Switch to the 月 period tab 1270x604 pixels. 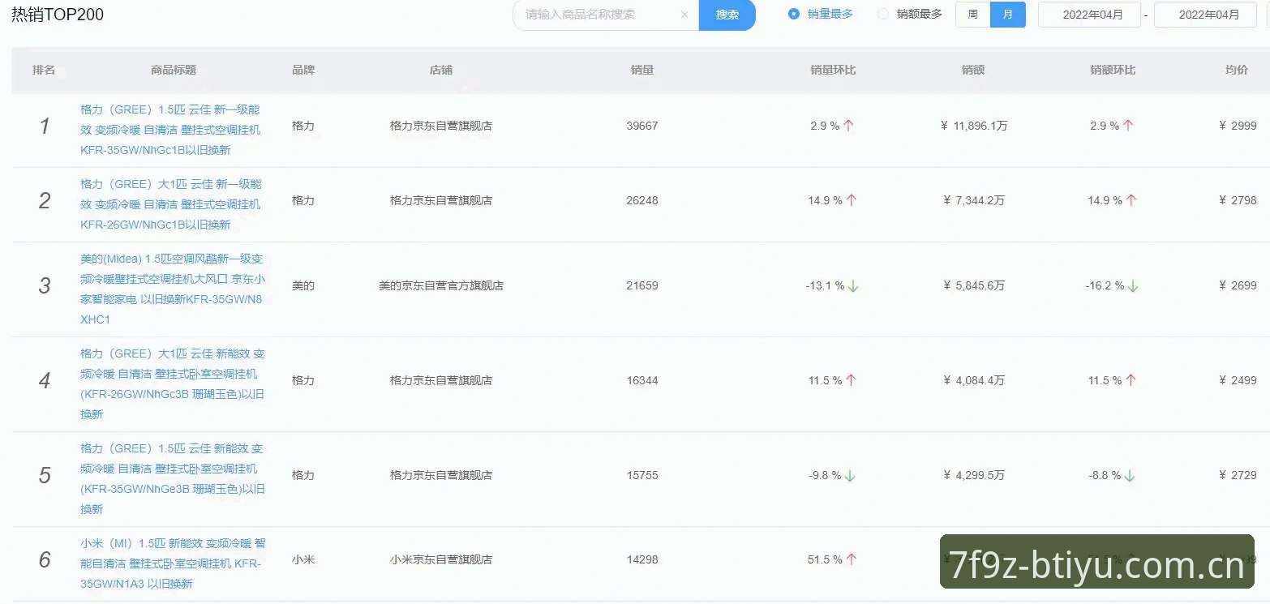(x=1008, y=15)
